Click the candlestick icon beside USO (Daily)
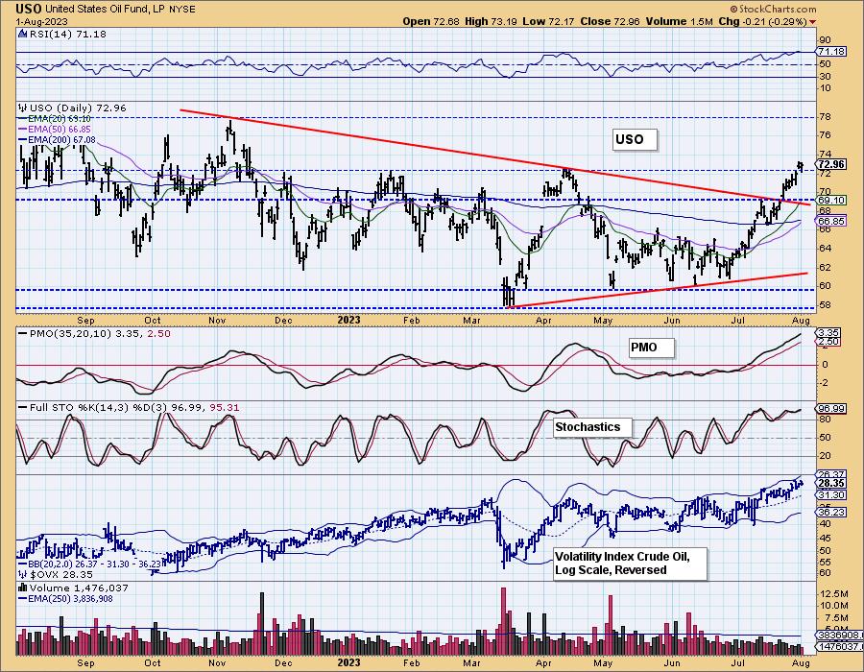 pyautogui.click(x=23, y=108)
